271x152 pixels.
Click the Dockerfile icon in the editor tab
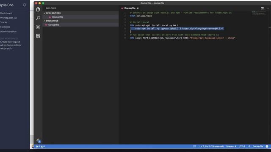tap(122, 8)
